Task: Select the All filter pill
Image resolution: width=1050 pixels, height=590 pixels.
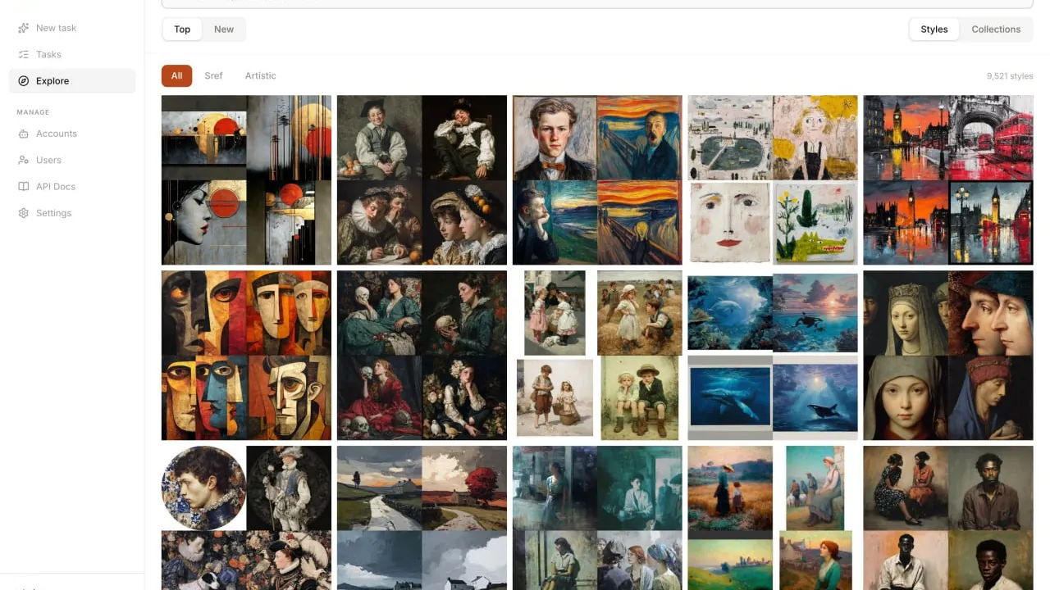Action: (176, 75)
